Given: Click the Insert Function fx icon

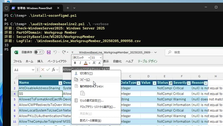Looking at the screenshot, I should coord(54,70).
